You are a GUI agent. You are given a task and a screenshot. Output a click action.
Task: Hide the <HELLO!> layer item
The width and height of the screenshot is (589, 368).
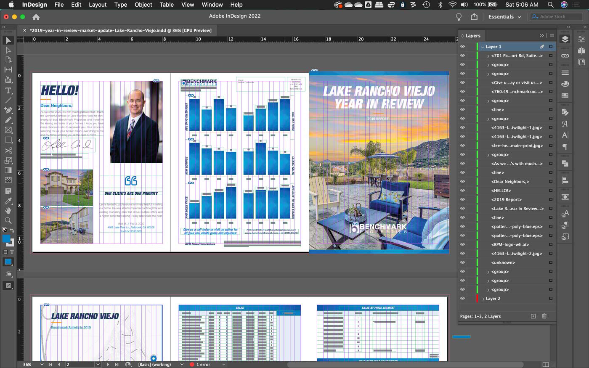pyautogui.click(x=462, y=191)
